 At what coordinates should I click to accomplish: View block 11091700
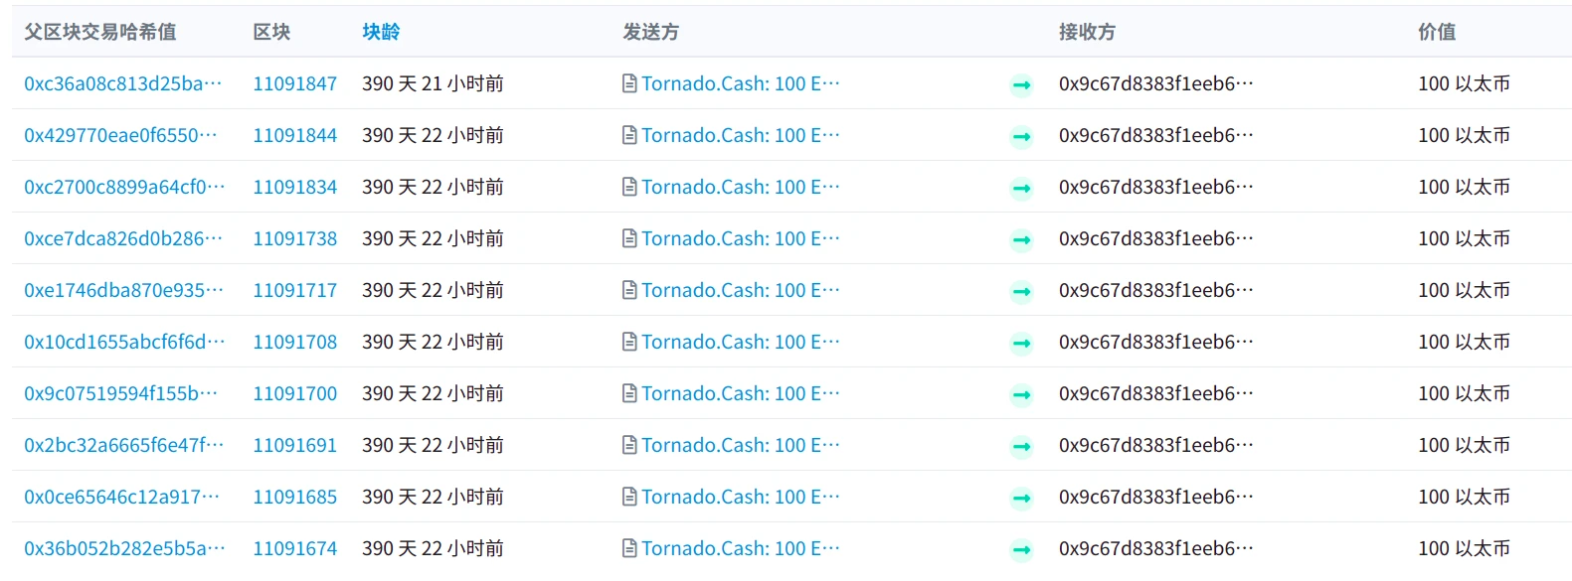(x=295, y=393)
